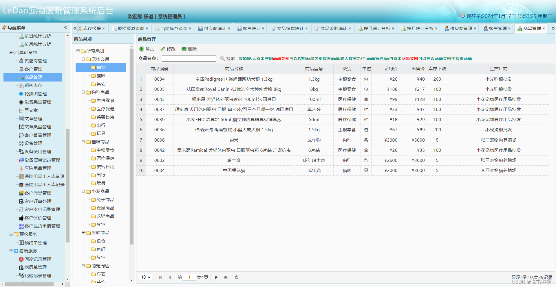Click the previous page navigation button
Viewport: 556px width, 287px height.
coord(170,277)
